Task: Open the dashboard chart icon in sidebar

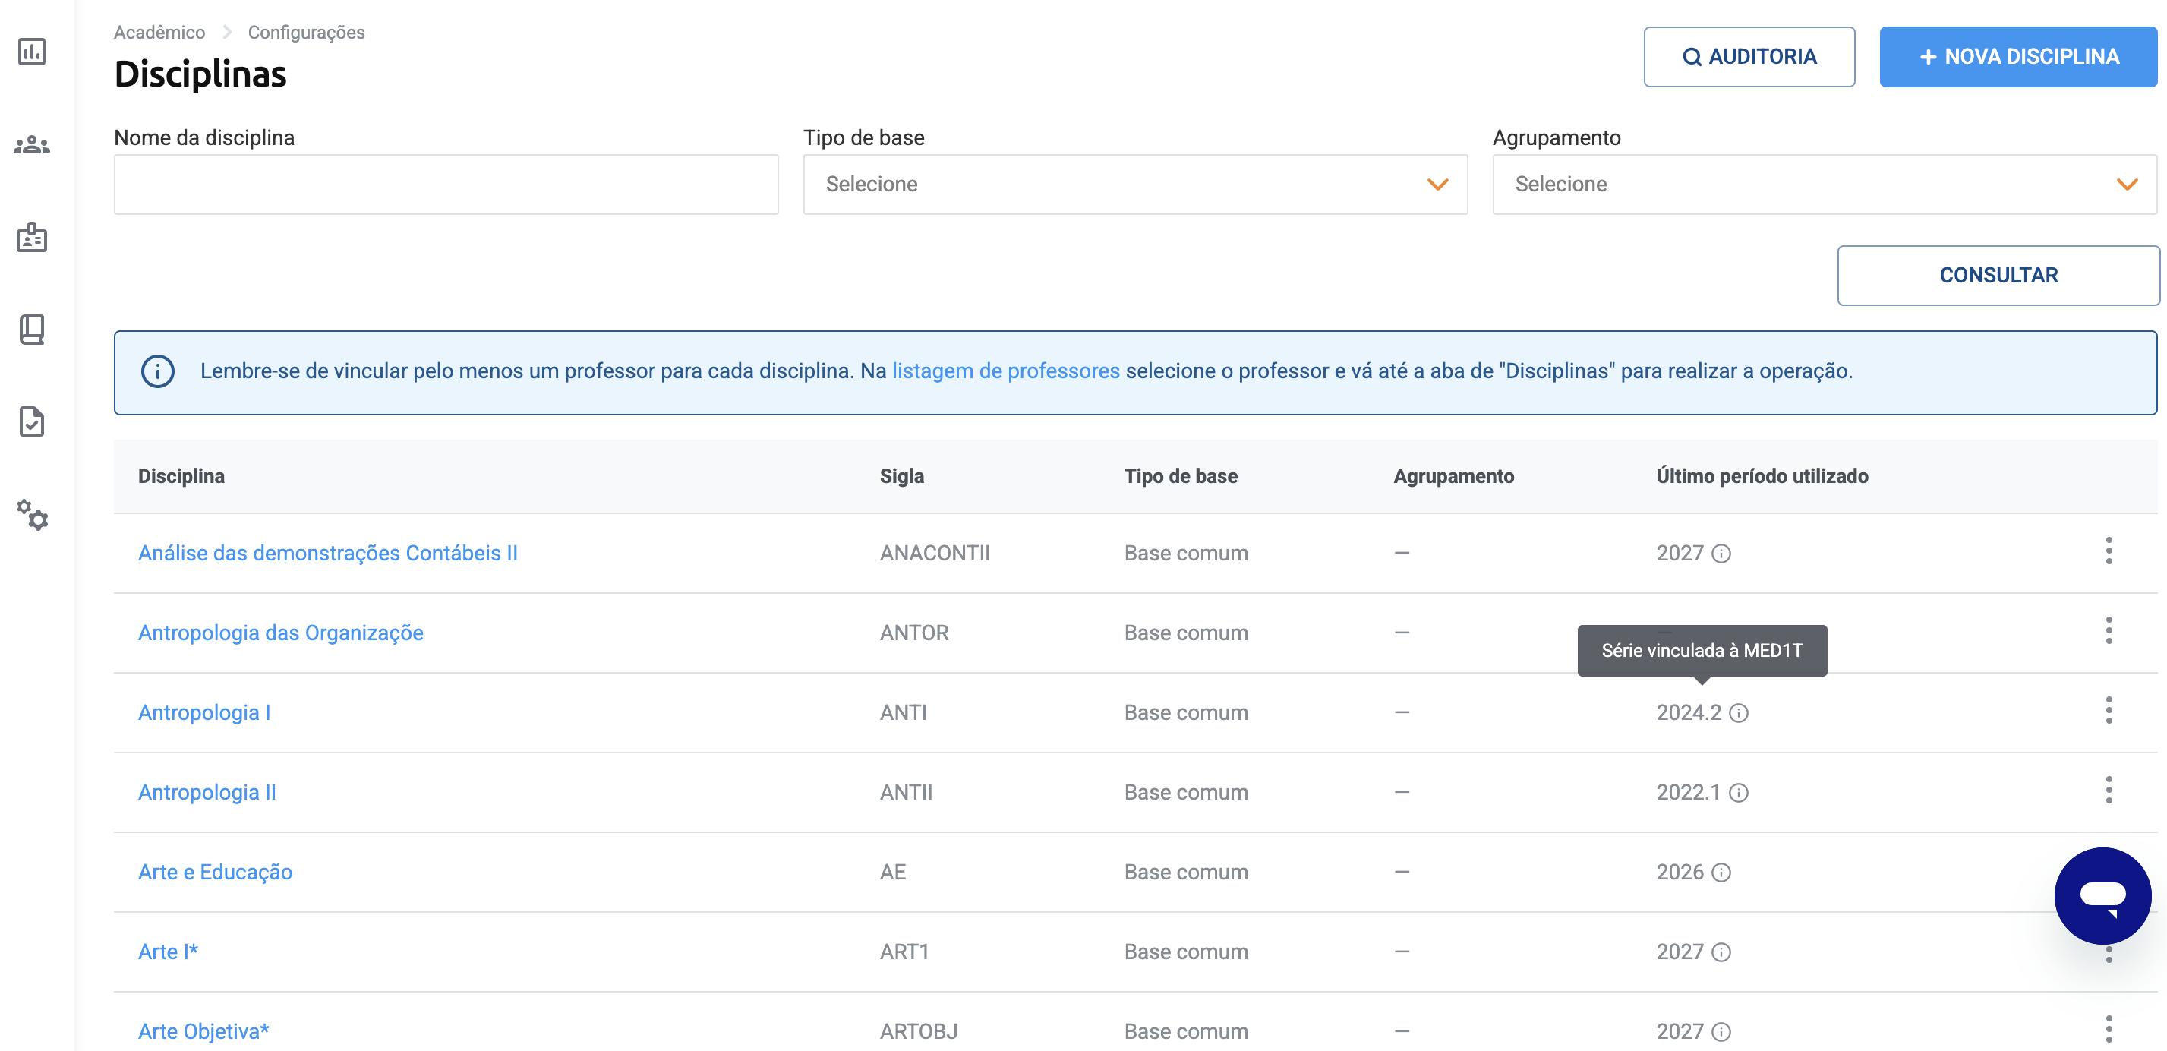Action: (x=32, y=52)
